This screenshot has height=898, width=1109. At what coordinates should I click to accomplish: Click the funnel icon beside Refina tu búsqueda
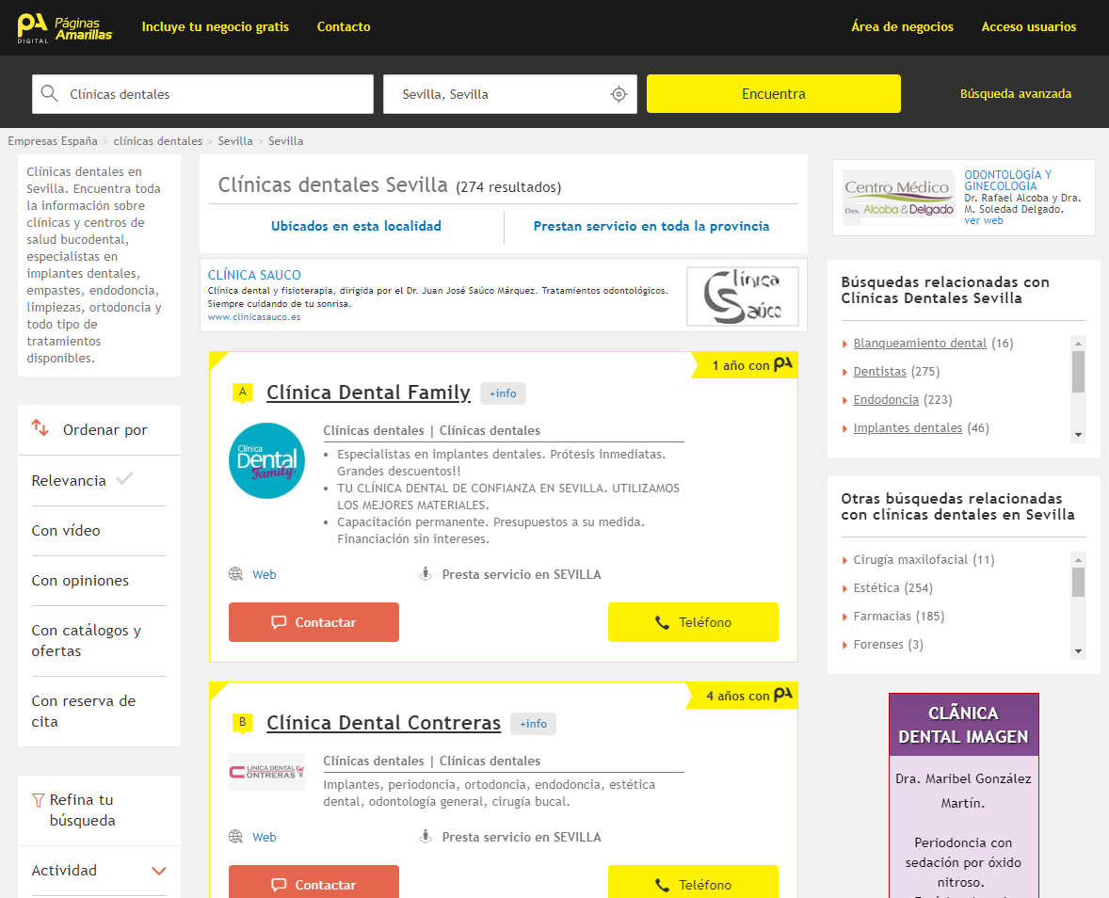[x=39, y=800]
